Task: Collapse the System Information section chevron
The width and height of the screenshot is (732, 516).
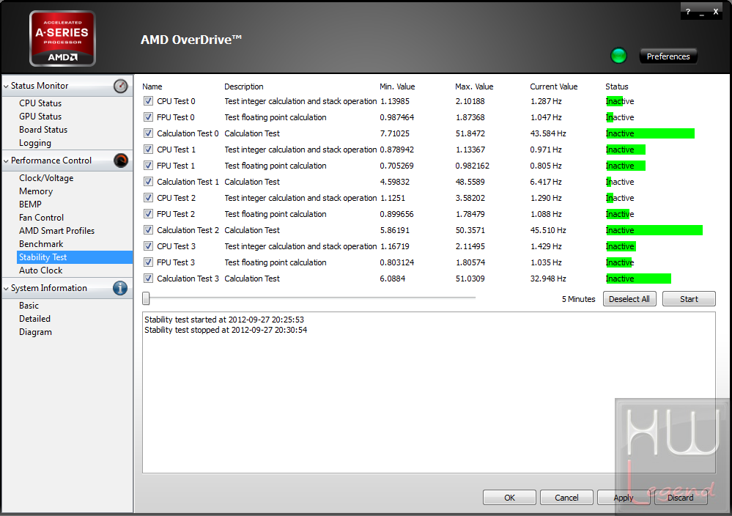Action: pyautogui.click(x=6, y=289)
